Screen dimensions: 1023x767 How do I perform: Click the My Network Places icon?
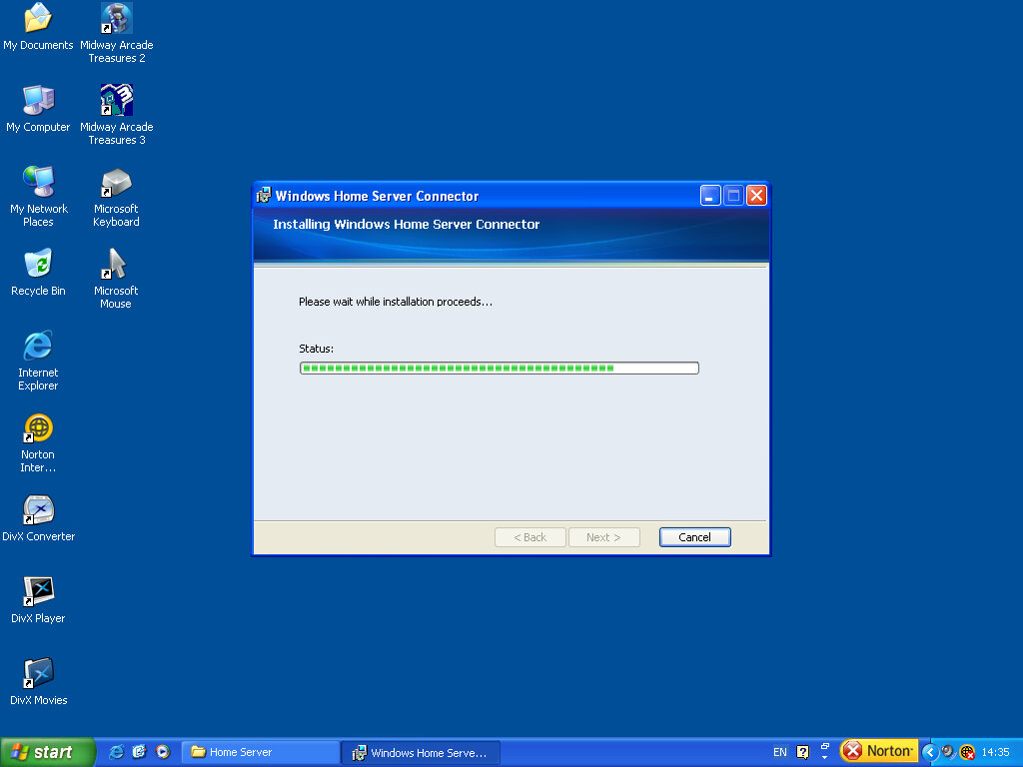[x=38, y=182]
